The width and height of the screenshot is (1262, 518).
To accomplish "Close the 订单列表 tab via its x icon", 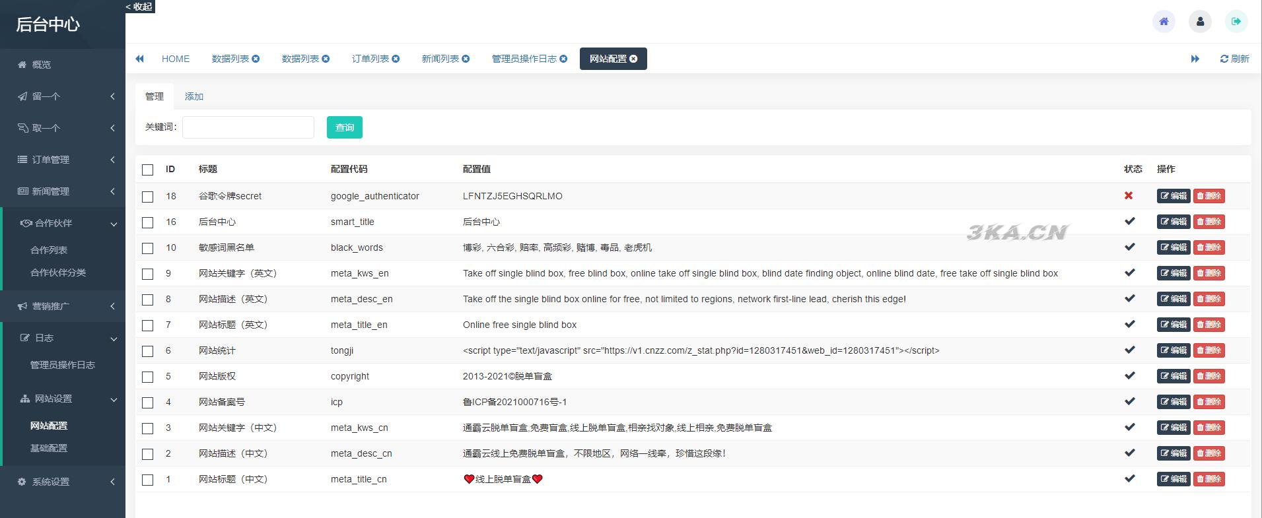I will [x=396, y=59].
